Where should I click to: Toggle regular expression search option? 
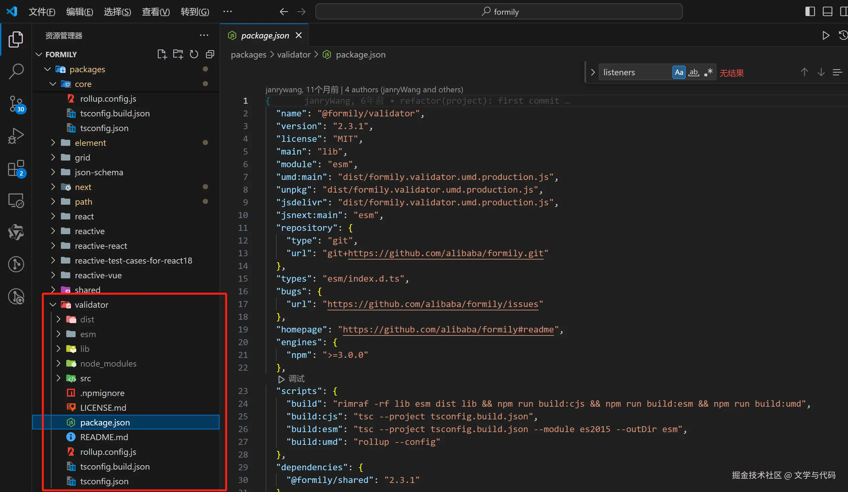click(709, 72)
